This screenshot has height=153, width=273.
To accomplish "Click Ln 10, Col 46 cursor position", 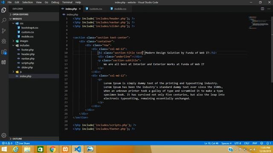I will click(212, 143).
